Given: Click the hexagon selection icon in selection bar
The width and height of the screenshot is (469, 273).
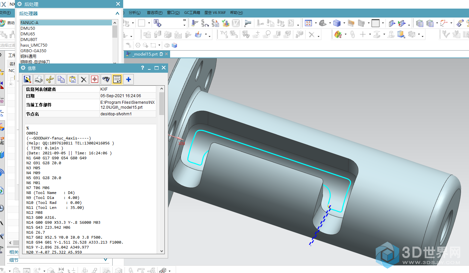Looking at the screenshot, I should tap(138, 45).
